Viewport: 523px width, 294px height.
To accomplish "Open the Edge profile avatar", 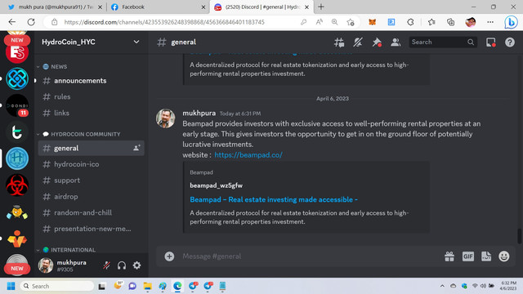I will 471,22.
